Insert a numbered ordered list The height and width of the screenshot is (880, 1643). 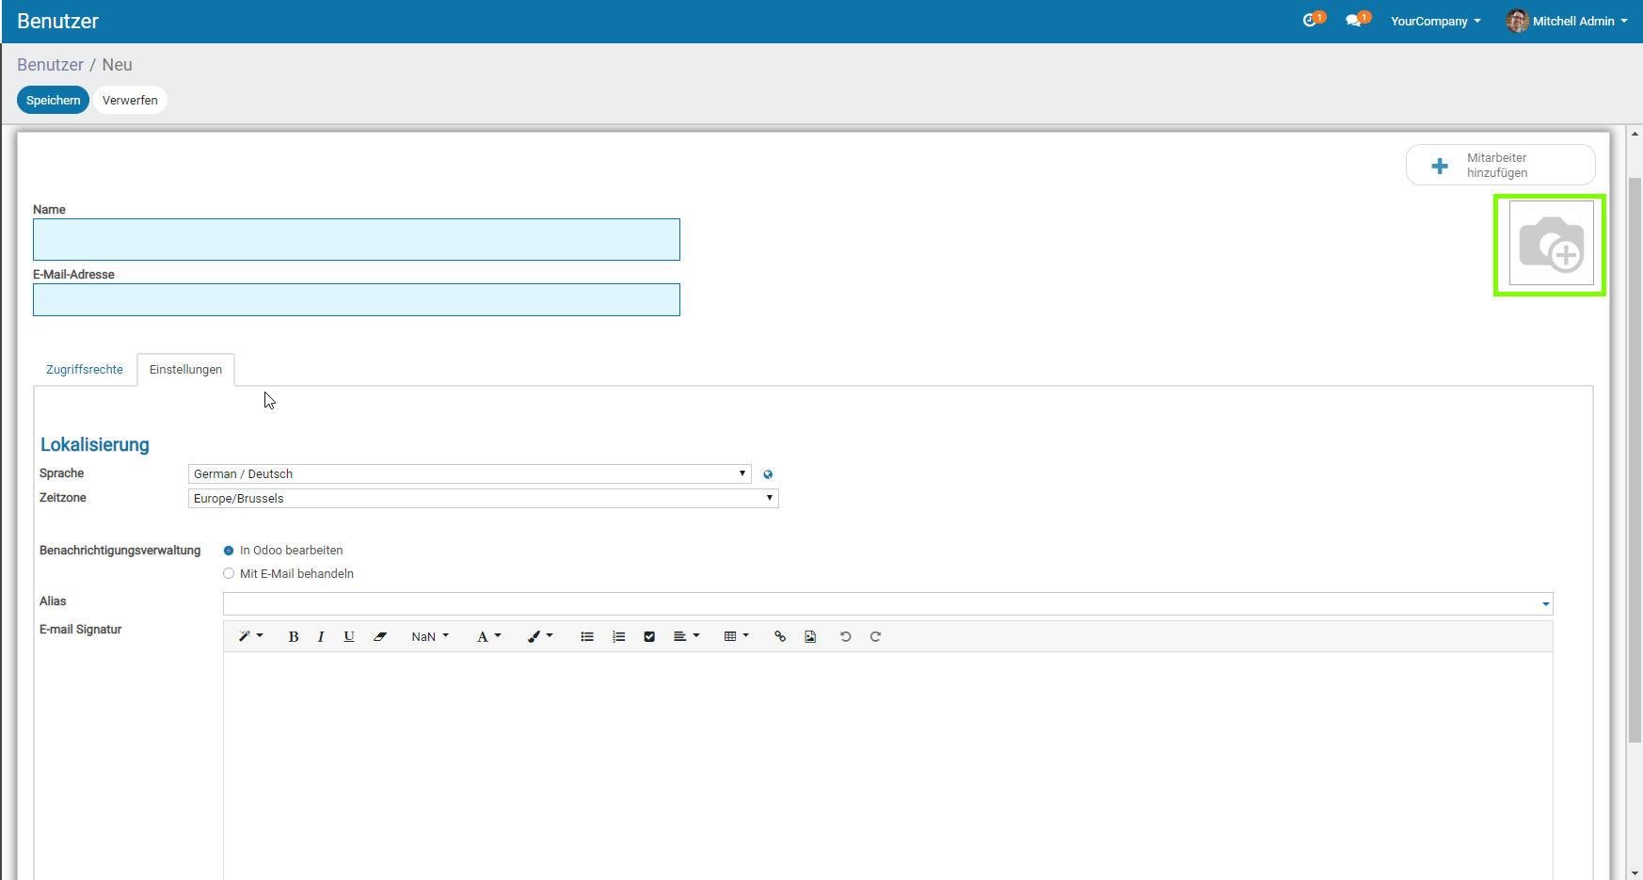pyautogui.click(x=618, y=637)
